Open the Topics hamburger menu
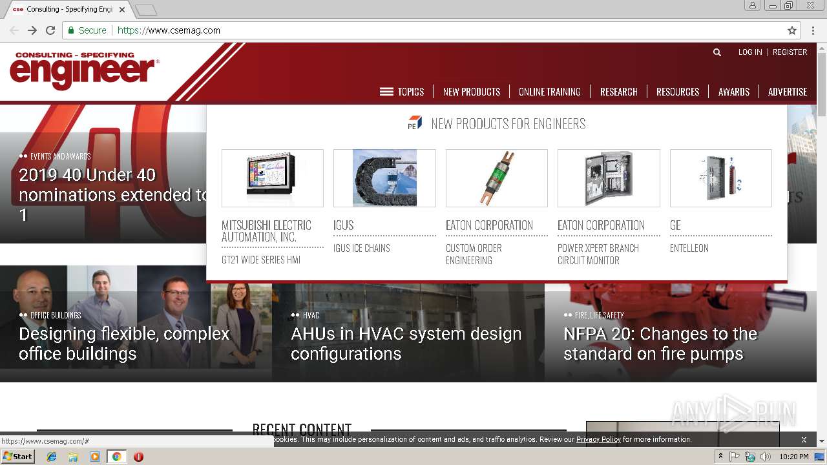The height and width of the screenshot is (465, 827). click(x=402, y=92)
